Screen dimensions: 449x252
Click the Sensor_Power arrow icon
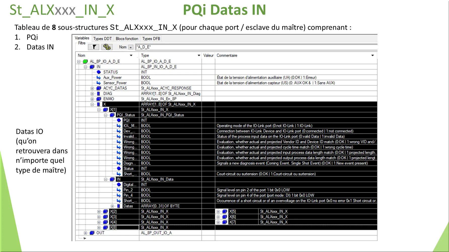(x=99, y=83)
